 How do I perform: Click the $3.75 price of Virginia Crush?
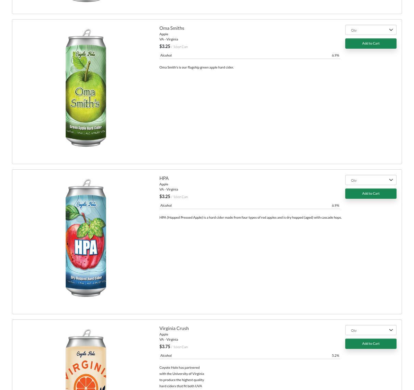(165, 346)
